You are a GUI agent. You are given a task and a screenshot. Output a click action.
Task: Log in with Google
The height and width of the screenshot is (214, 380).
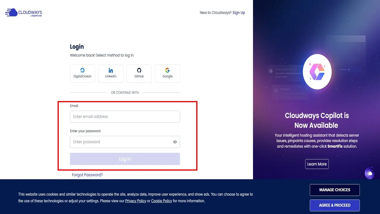coord(167,73)
